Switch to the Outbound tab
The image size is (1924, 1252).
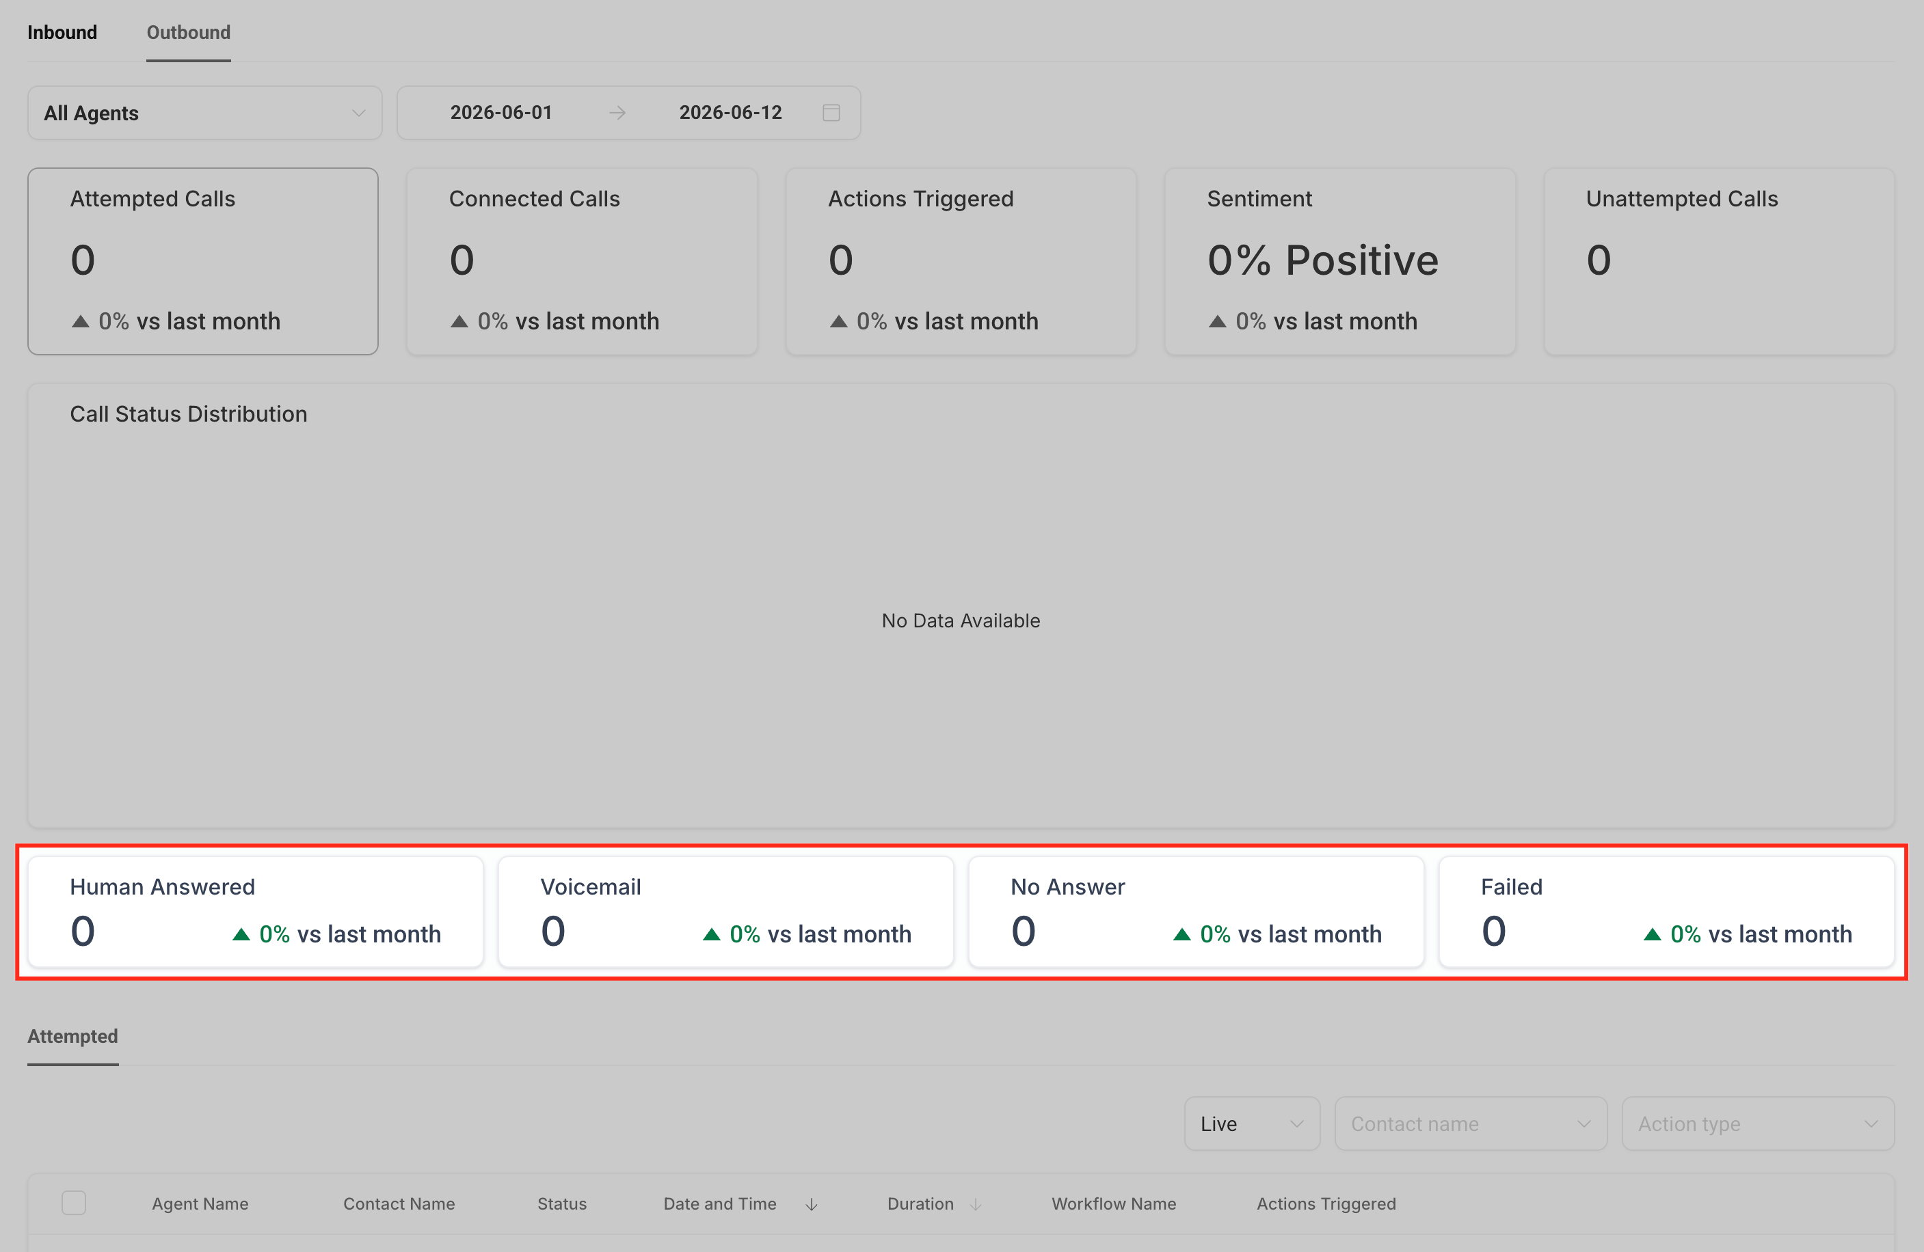click(x=188, y=32)
